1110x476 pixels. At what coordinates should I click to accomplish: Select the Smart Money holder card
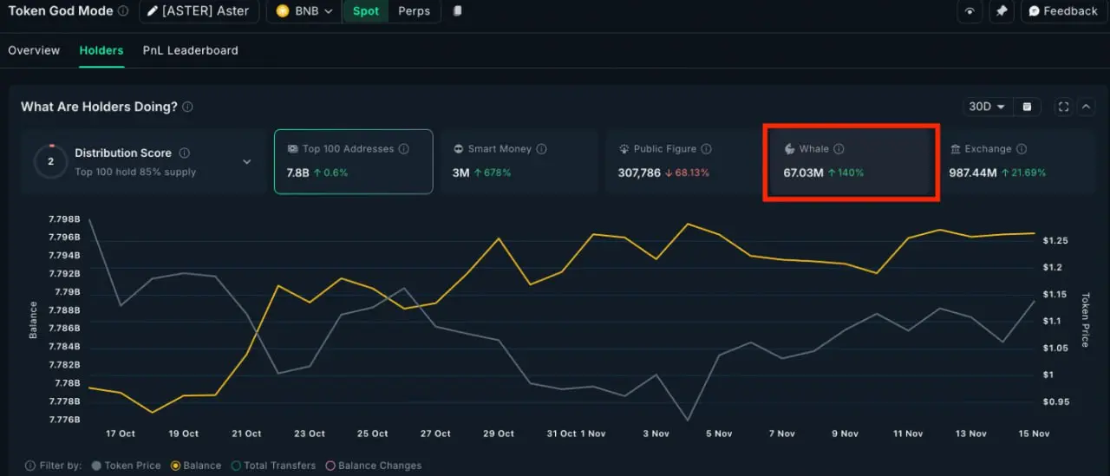[519, 161]
